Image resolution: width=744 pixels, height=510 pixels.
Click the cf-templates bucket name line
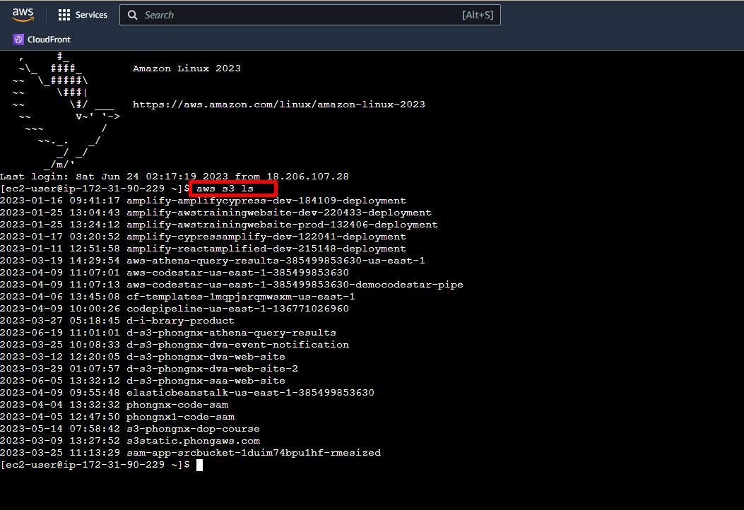coord(240,297)
